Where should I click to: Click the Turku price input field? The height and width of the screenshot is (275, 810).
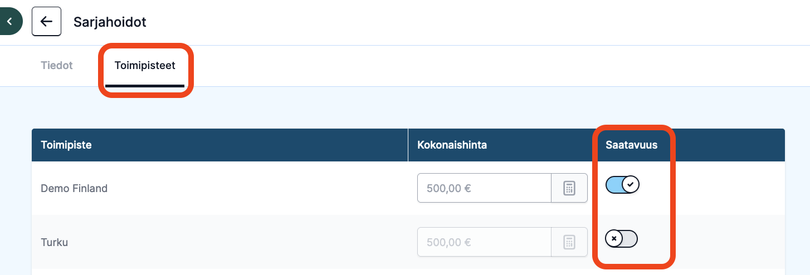pyautogui.click(x=484, y=242)
